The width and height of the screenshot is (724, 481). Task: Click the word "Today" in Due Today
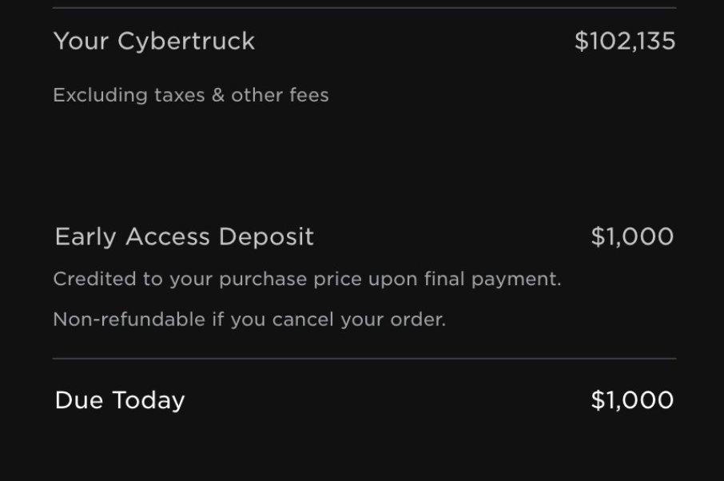(x=149, y=400)
